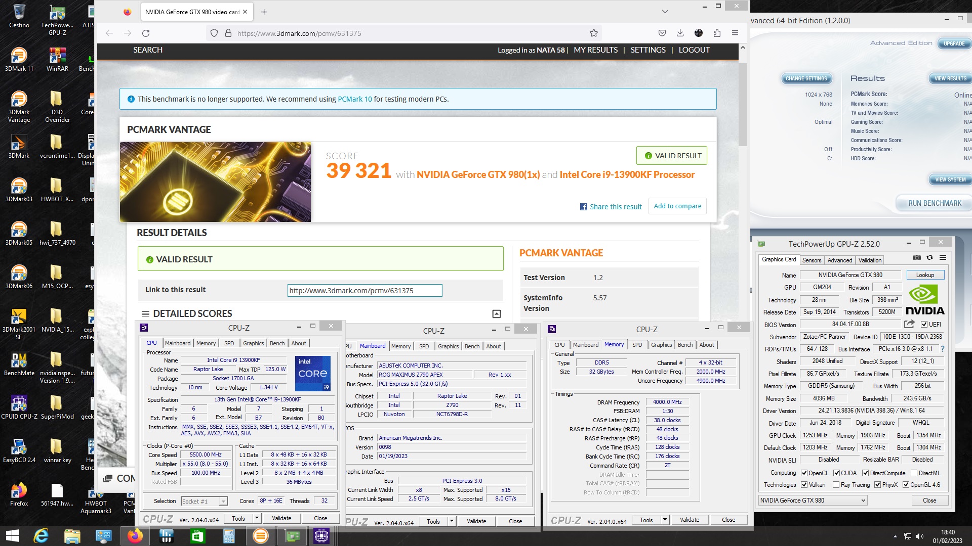Click RUN BENCHMARK in PCMark Vantage window

[934, 203]
